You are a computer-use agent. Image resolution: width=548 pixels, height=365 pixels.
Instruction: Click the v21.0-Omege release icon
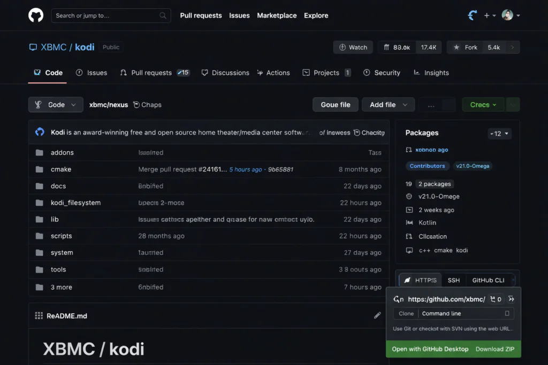pos(409,197)
